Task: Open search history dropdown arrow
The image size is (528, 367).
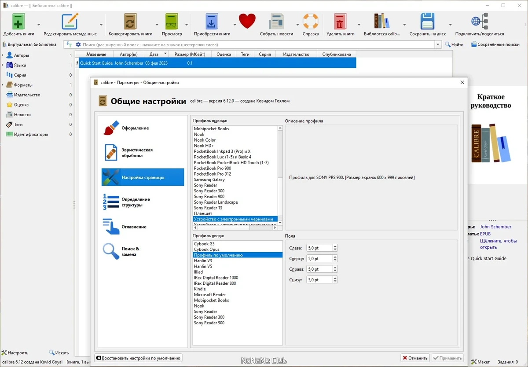Action: coord(438,44)
